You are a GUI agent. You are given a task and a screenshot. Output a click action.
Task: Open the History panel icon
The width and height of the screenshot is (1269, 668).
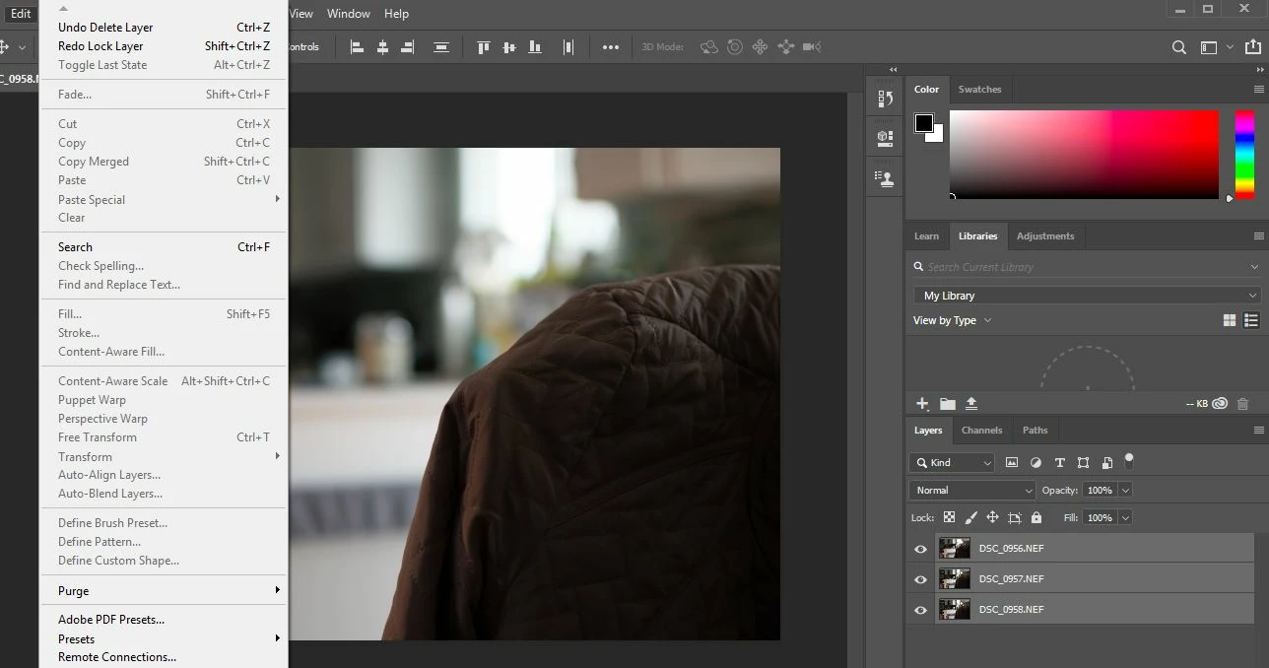click(885, 99)
